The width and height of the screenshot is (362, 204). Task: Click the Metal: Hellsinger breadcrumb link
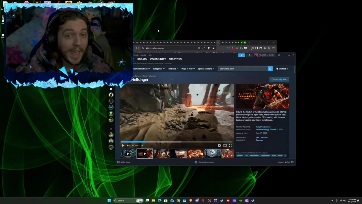[x=149, y=76]
